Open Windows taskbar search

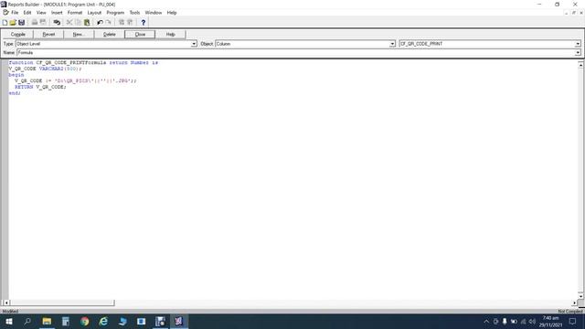tap(27, 321)
